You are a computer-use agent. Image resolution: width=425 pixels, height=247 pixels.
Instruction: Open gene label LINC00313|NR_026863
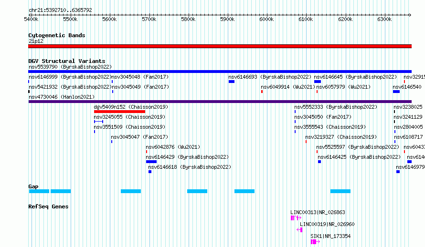tap(318, 212)
